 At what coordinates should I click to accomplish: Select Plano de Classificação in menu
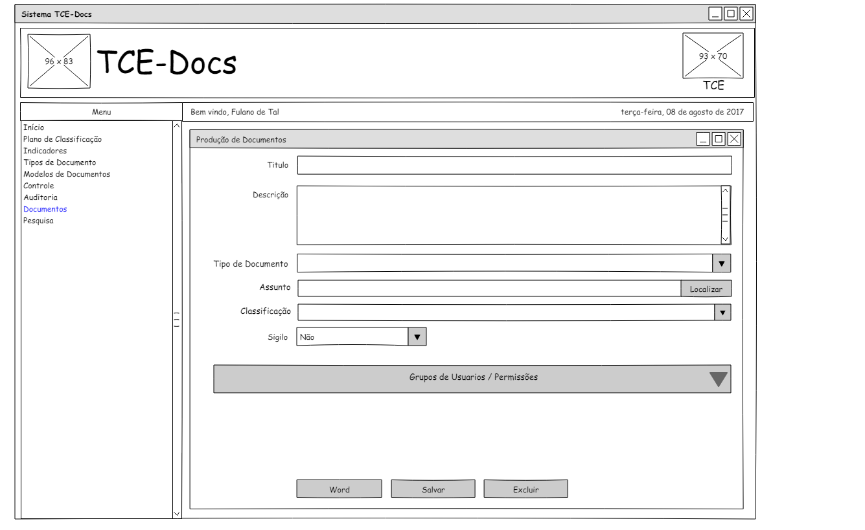coord(62,139)
